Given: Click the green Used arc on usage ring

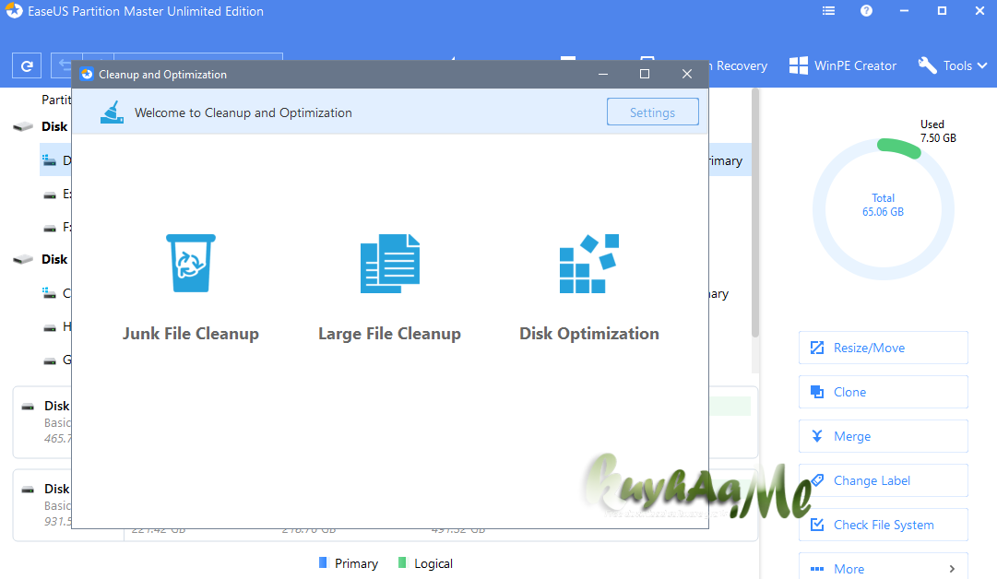Looking at the screenshot, I should (899, 148).
